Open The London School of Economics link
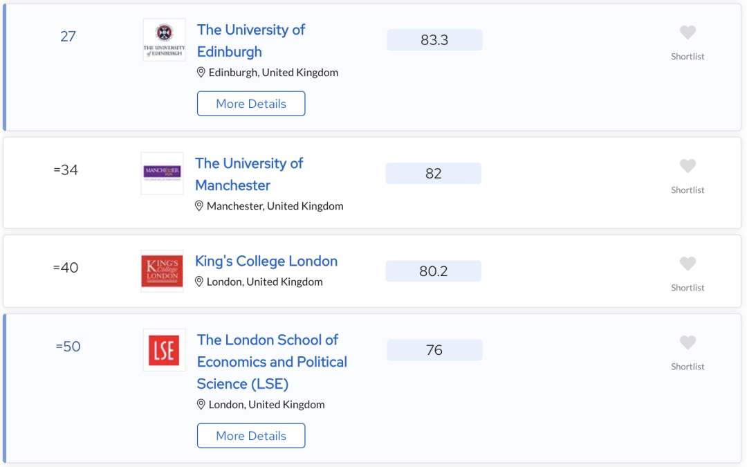The image size is (747, 467). [272, 362]
